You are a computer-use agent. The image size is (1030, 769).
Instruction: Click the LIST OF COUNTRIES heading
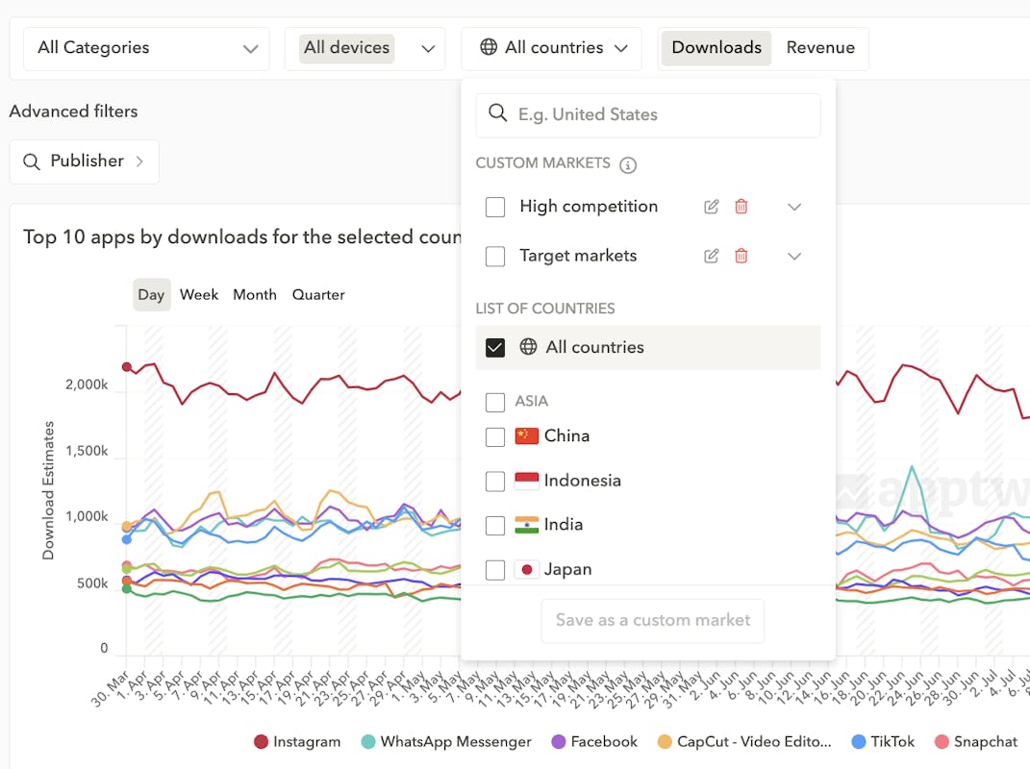(x=545, y=309)
